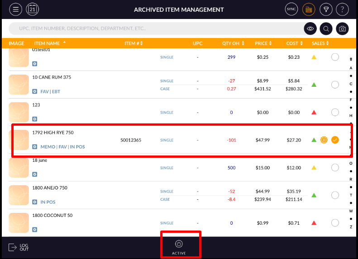358x259 pixels.
Task: Select the 10 CANE RUM 375 checkbox
Action: click(x=335, y=85)
